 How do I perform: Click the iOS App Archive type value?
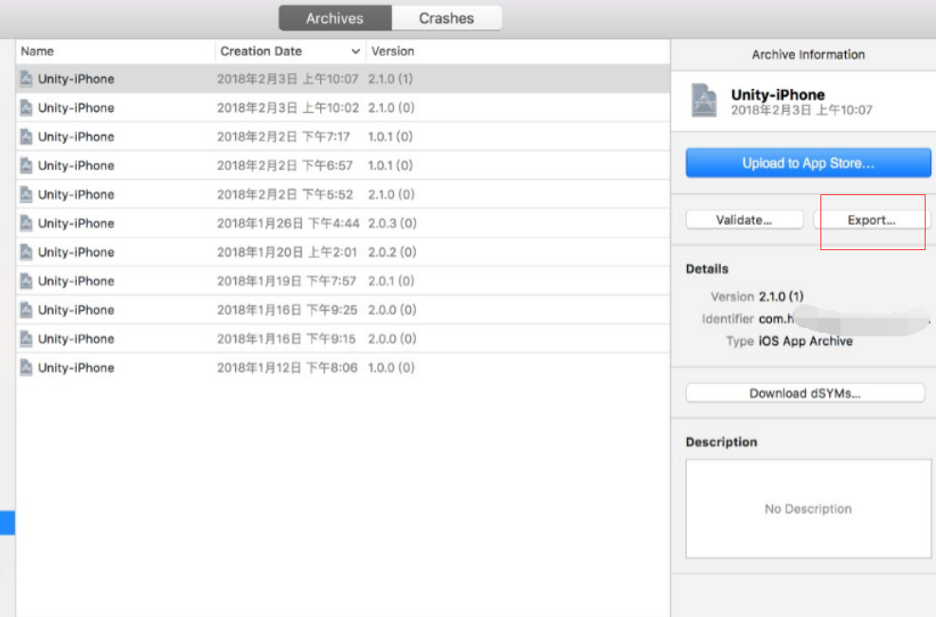[806, 341]
